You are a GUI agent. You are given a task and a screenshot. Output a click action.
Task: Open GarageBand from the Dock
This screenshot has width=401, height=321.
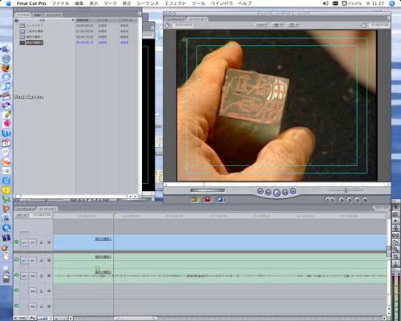[6, 248]
